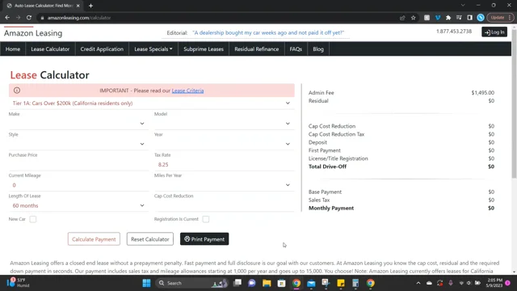The width and height of the screenshot is (517, 291).
Task: Open Residual Refinance nav item
Action: 257,48
